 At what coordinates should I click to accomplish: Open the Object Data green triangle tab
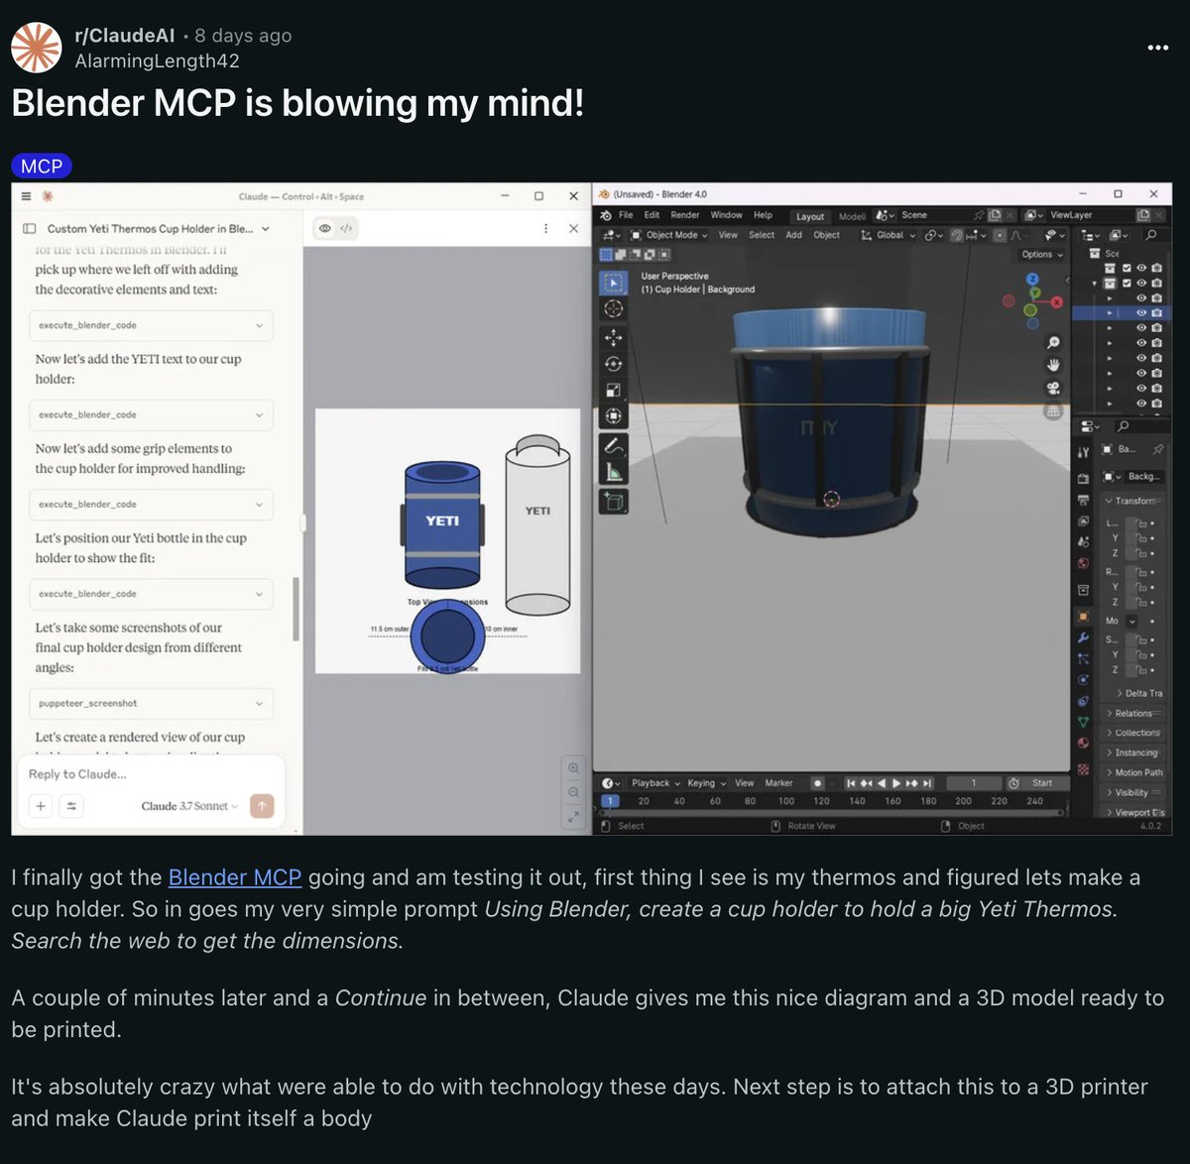pos(1083,722)
